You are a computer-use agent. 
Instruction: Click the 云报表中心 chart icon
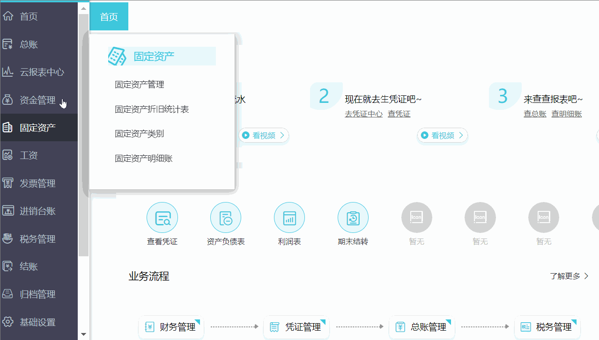8,72
